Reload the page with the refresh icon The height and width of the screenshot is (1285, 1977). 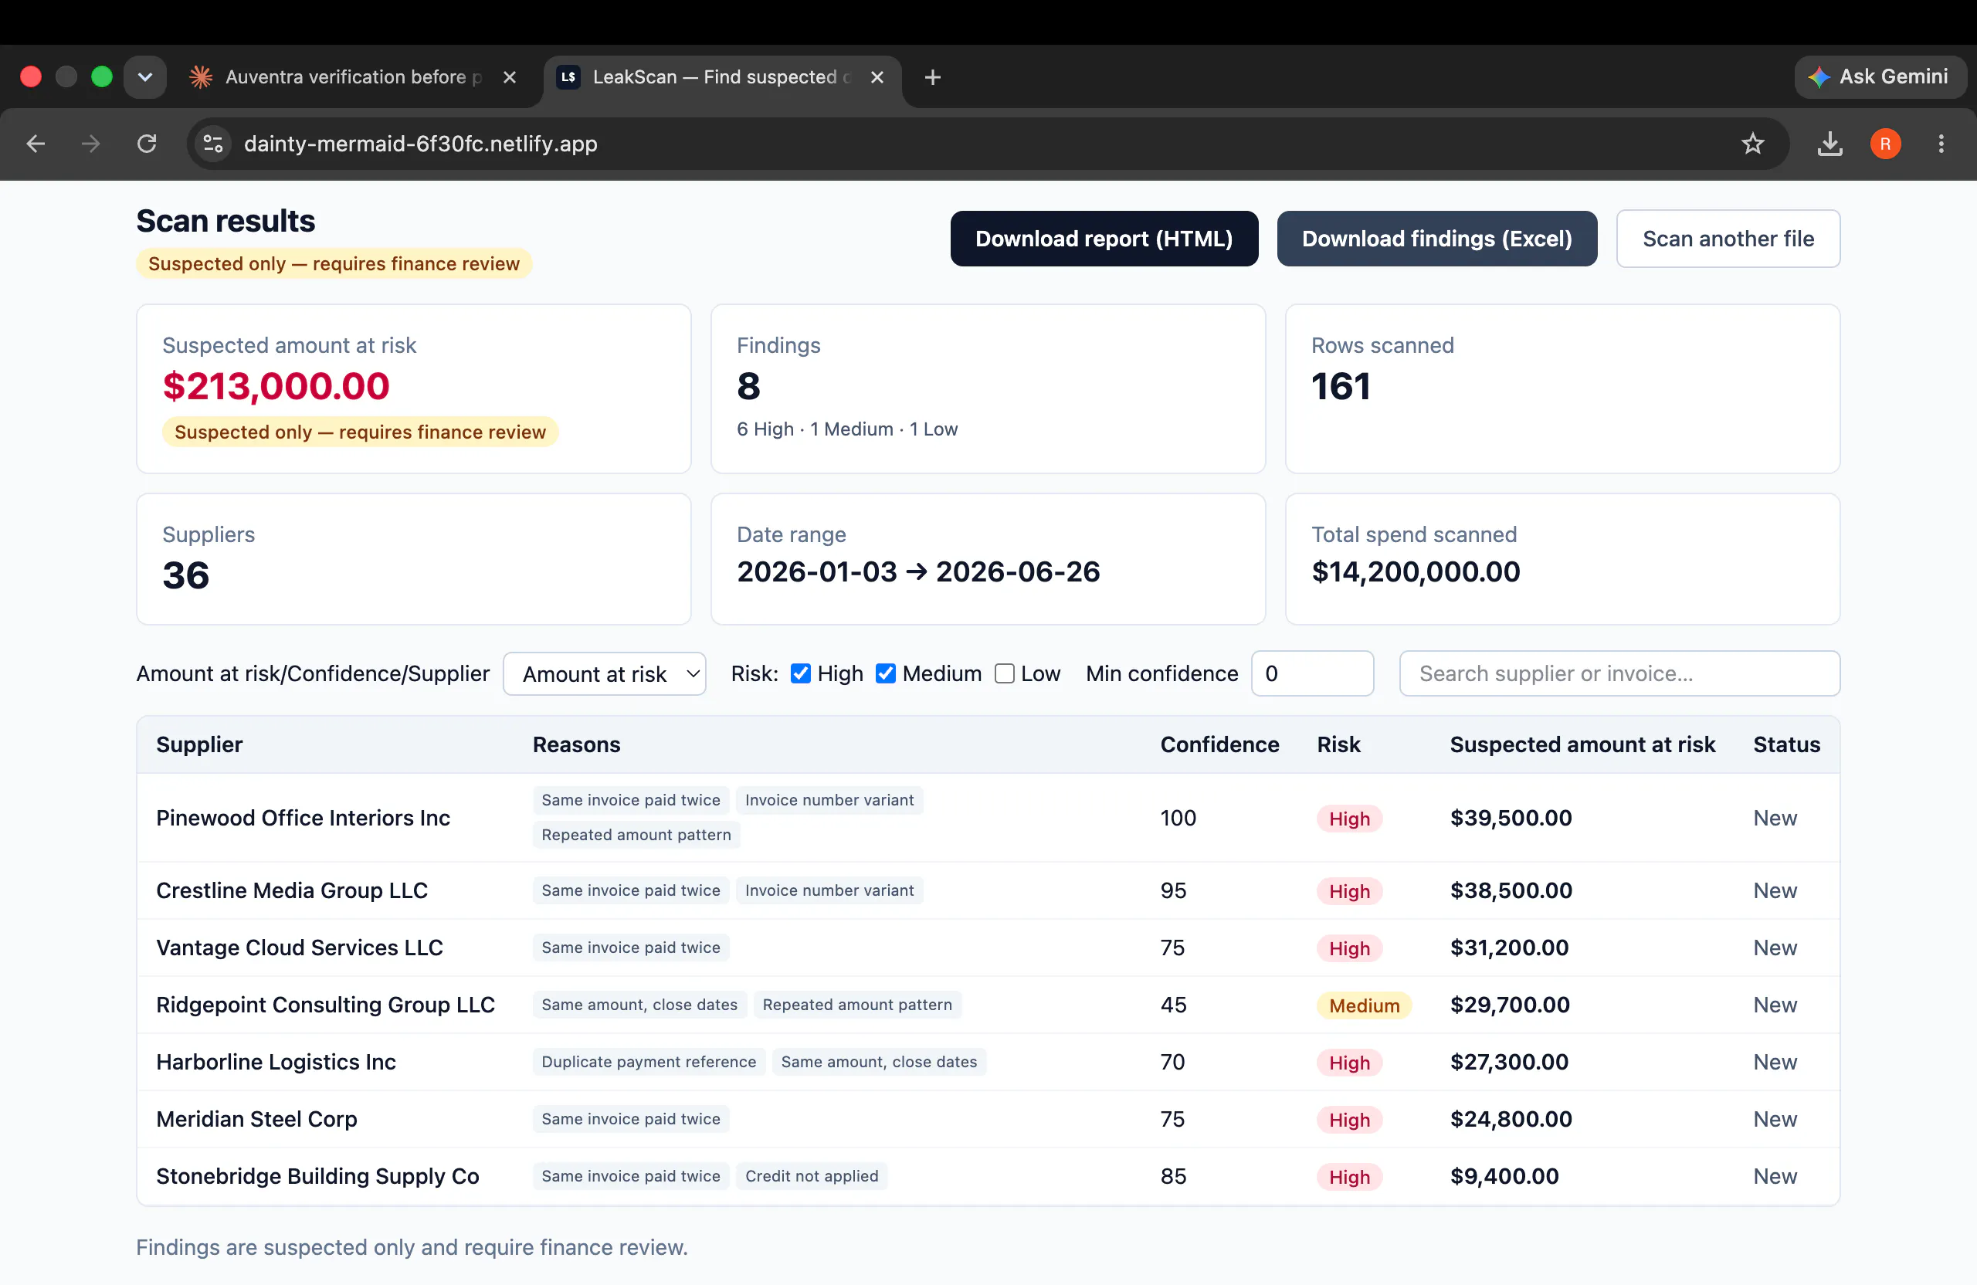pyautogui.click(x=147, y=144)
